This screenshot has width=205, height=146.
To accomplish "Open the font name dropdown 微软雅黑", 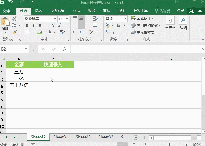I will (x=55, y=19).
